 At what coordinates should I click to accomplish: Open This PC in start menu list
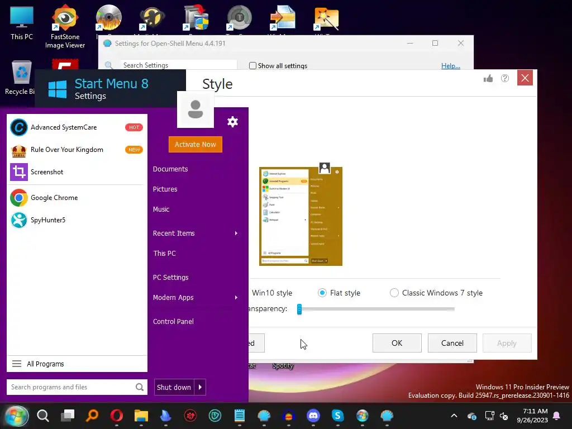click(x=164, y=253)
